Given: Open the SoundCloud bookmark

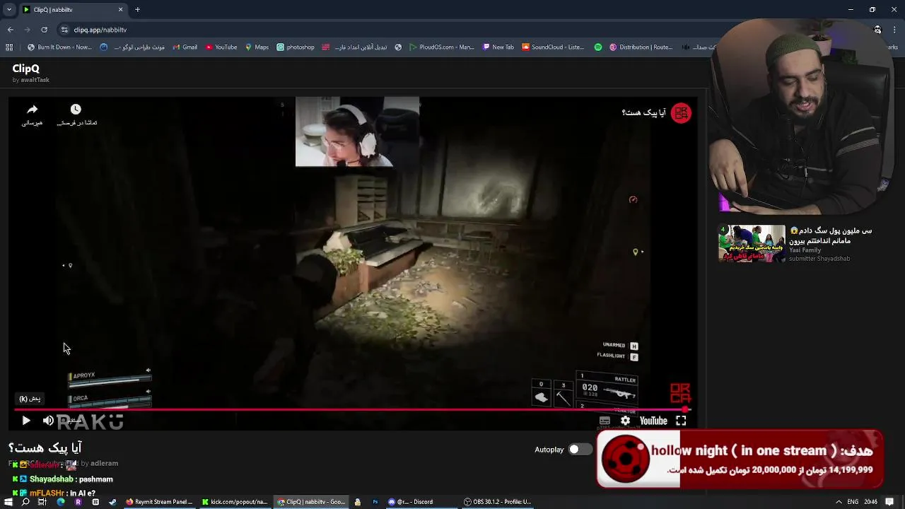Looking at the screenshot, I should point(553,47).
